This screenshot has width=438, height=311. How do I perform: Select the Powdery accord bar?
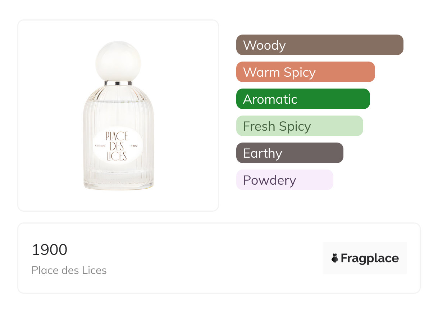coord(284,180)
